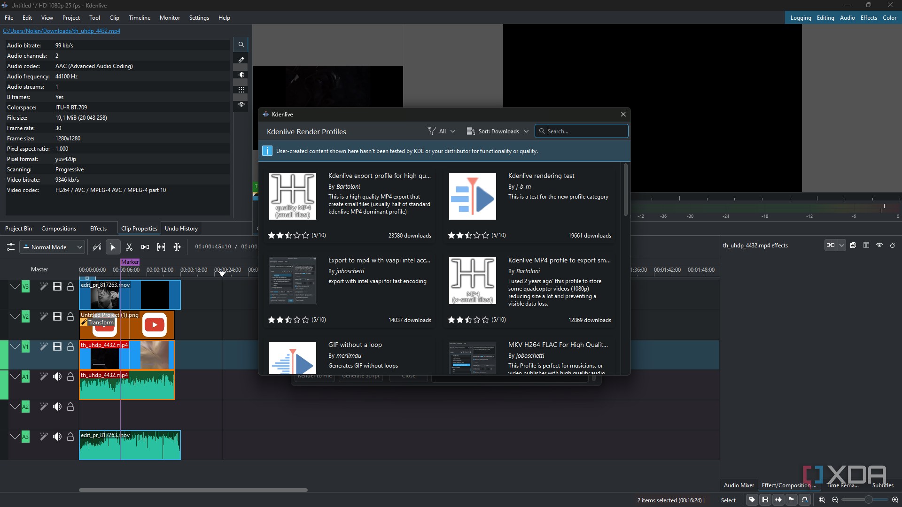
Task: Click the eye icon in clip properties sidebar
Action: click(x=241, y=105)
